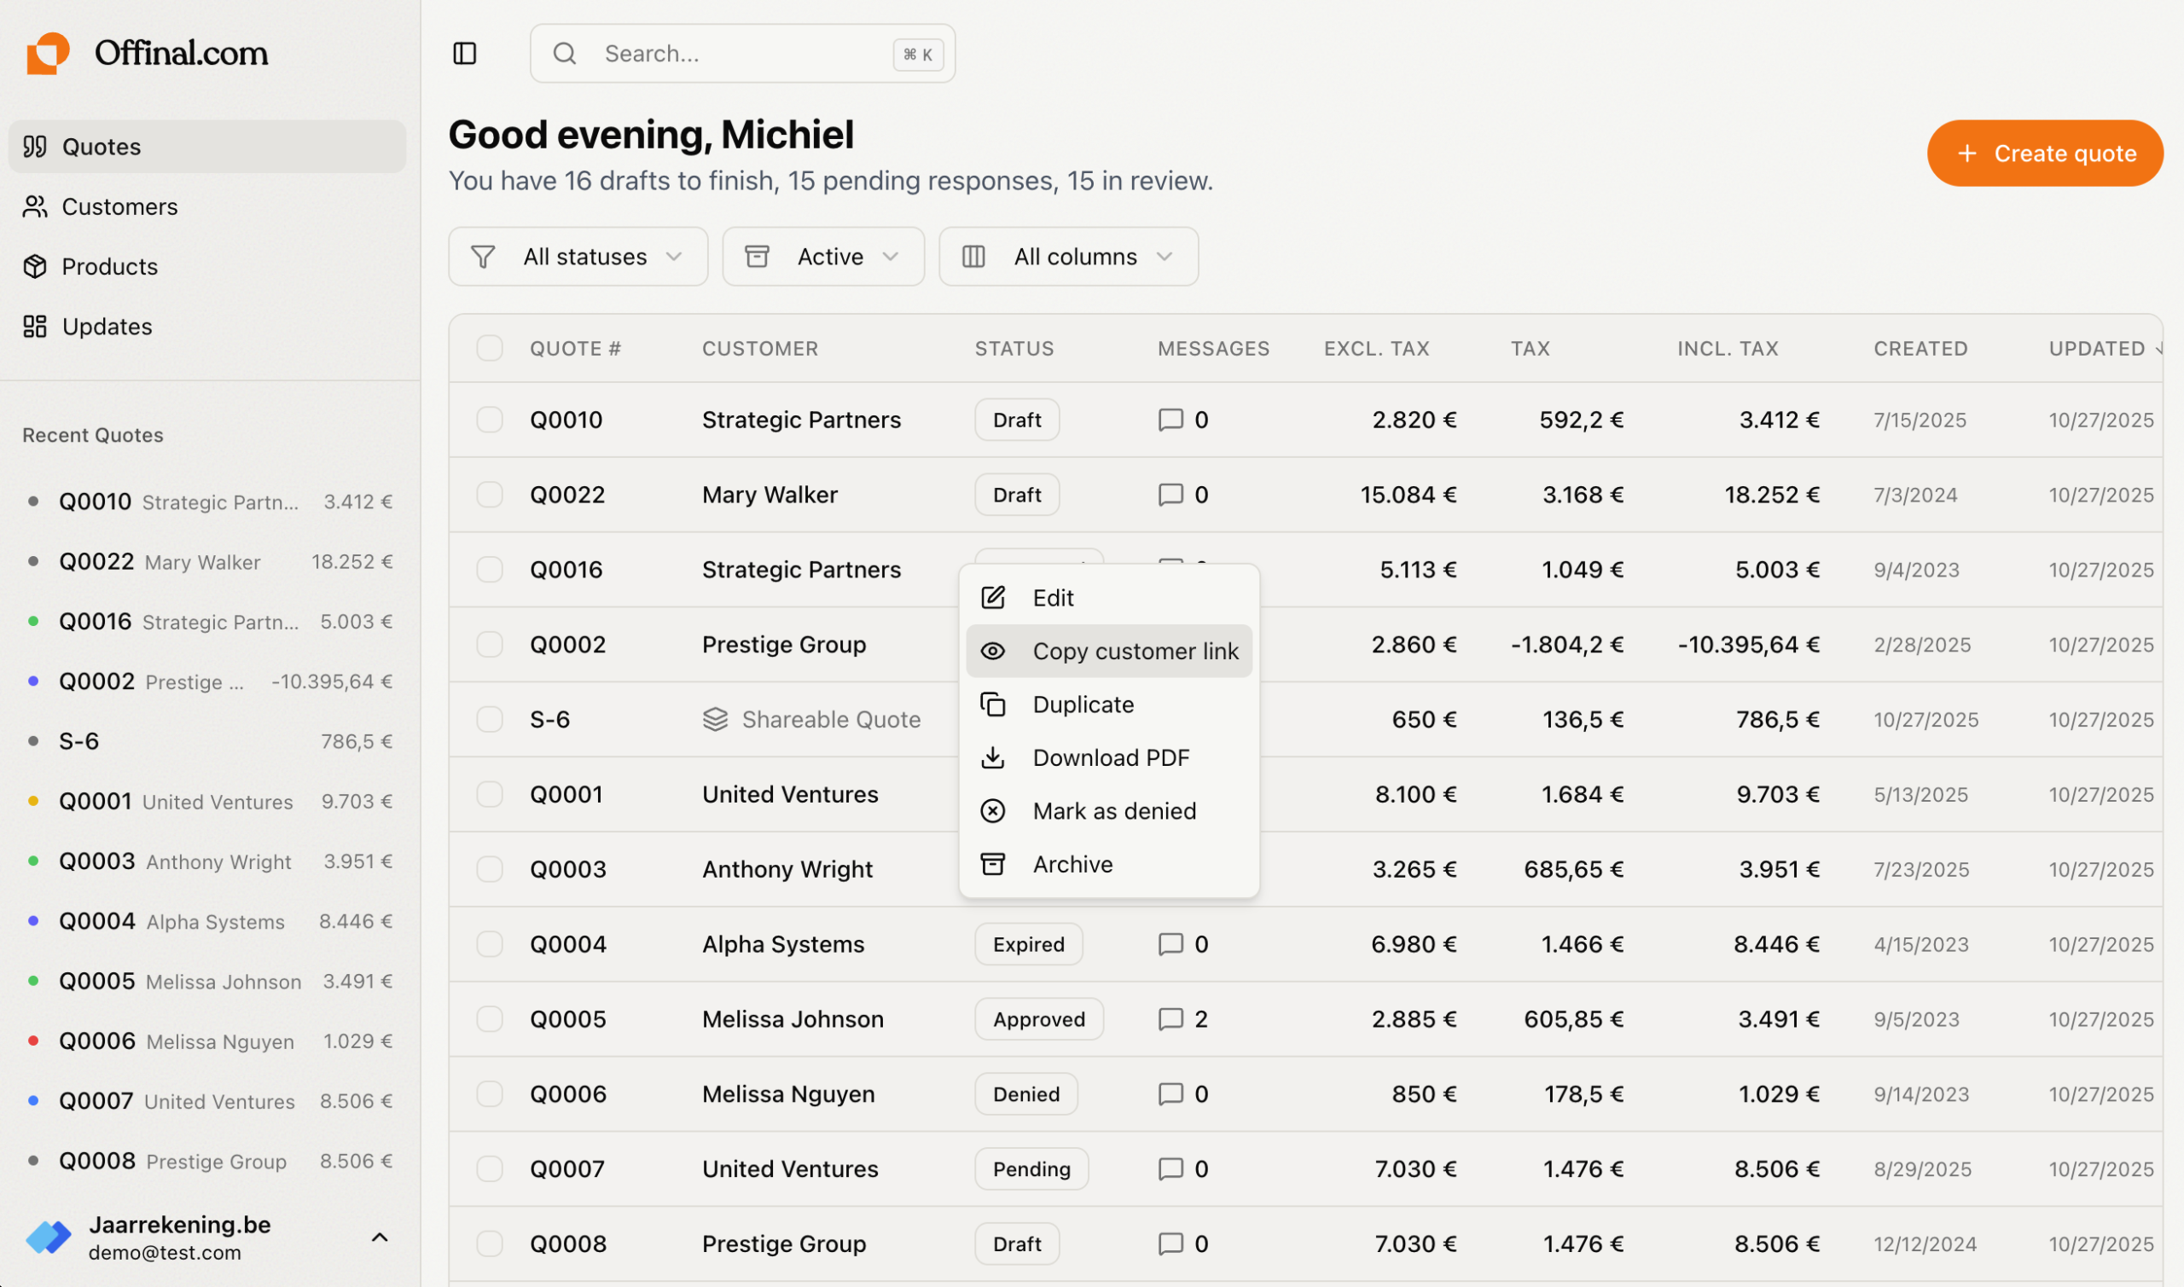This screenshot has height=1287, width=2184.
Task: Tick the checkbox for quote Q0006
Action: (x=489, y=1093)
